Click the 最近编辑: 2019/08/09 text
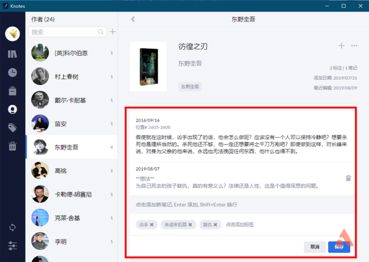369x262 pixels. (335, 88)
